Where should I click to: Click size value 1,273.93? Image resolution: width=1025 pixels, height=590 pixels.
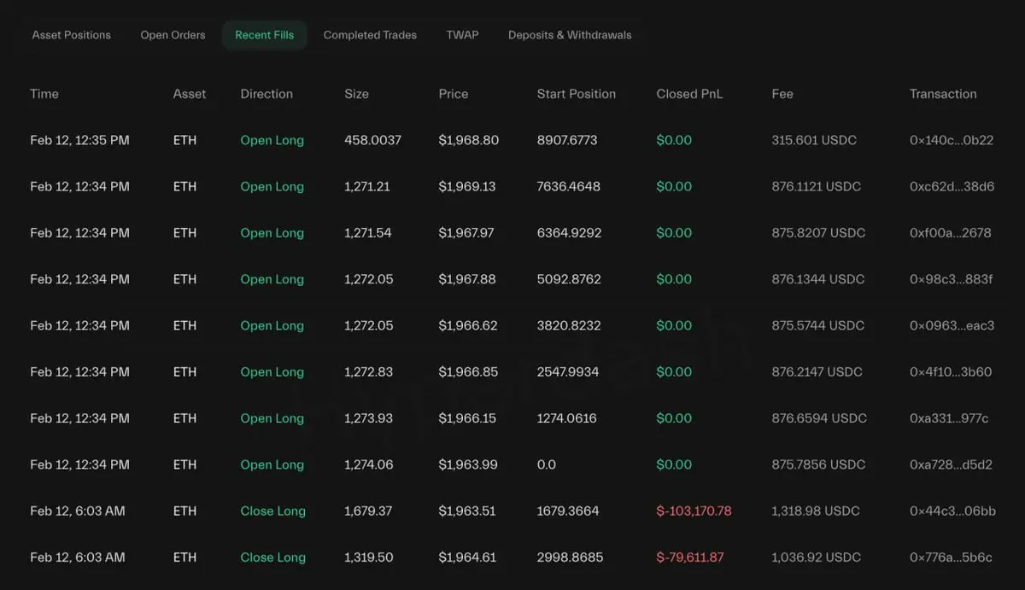pos(369,418)
